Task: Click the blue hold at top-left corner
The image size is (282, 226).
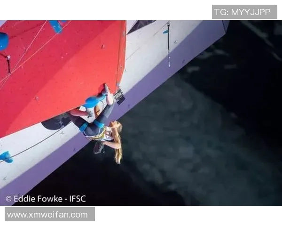Action: 4,41
